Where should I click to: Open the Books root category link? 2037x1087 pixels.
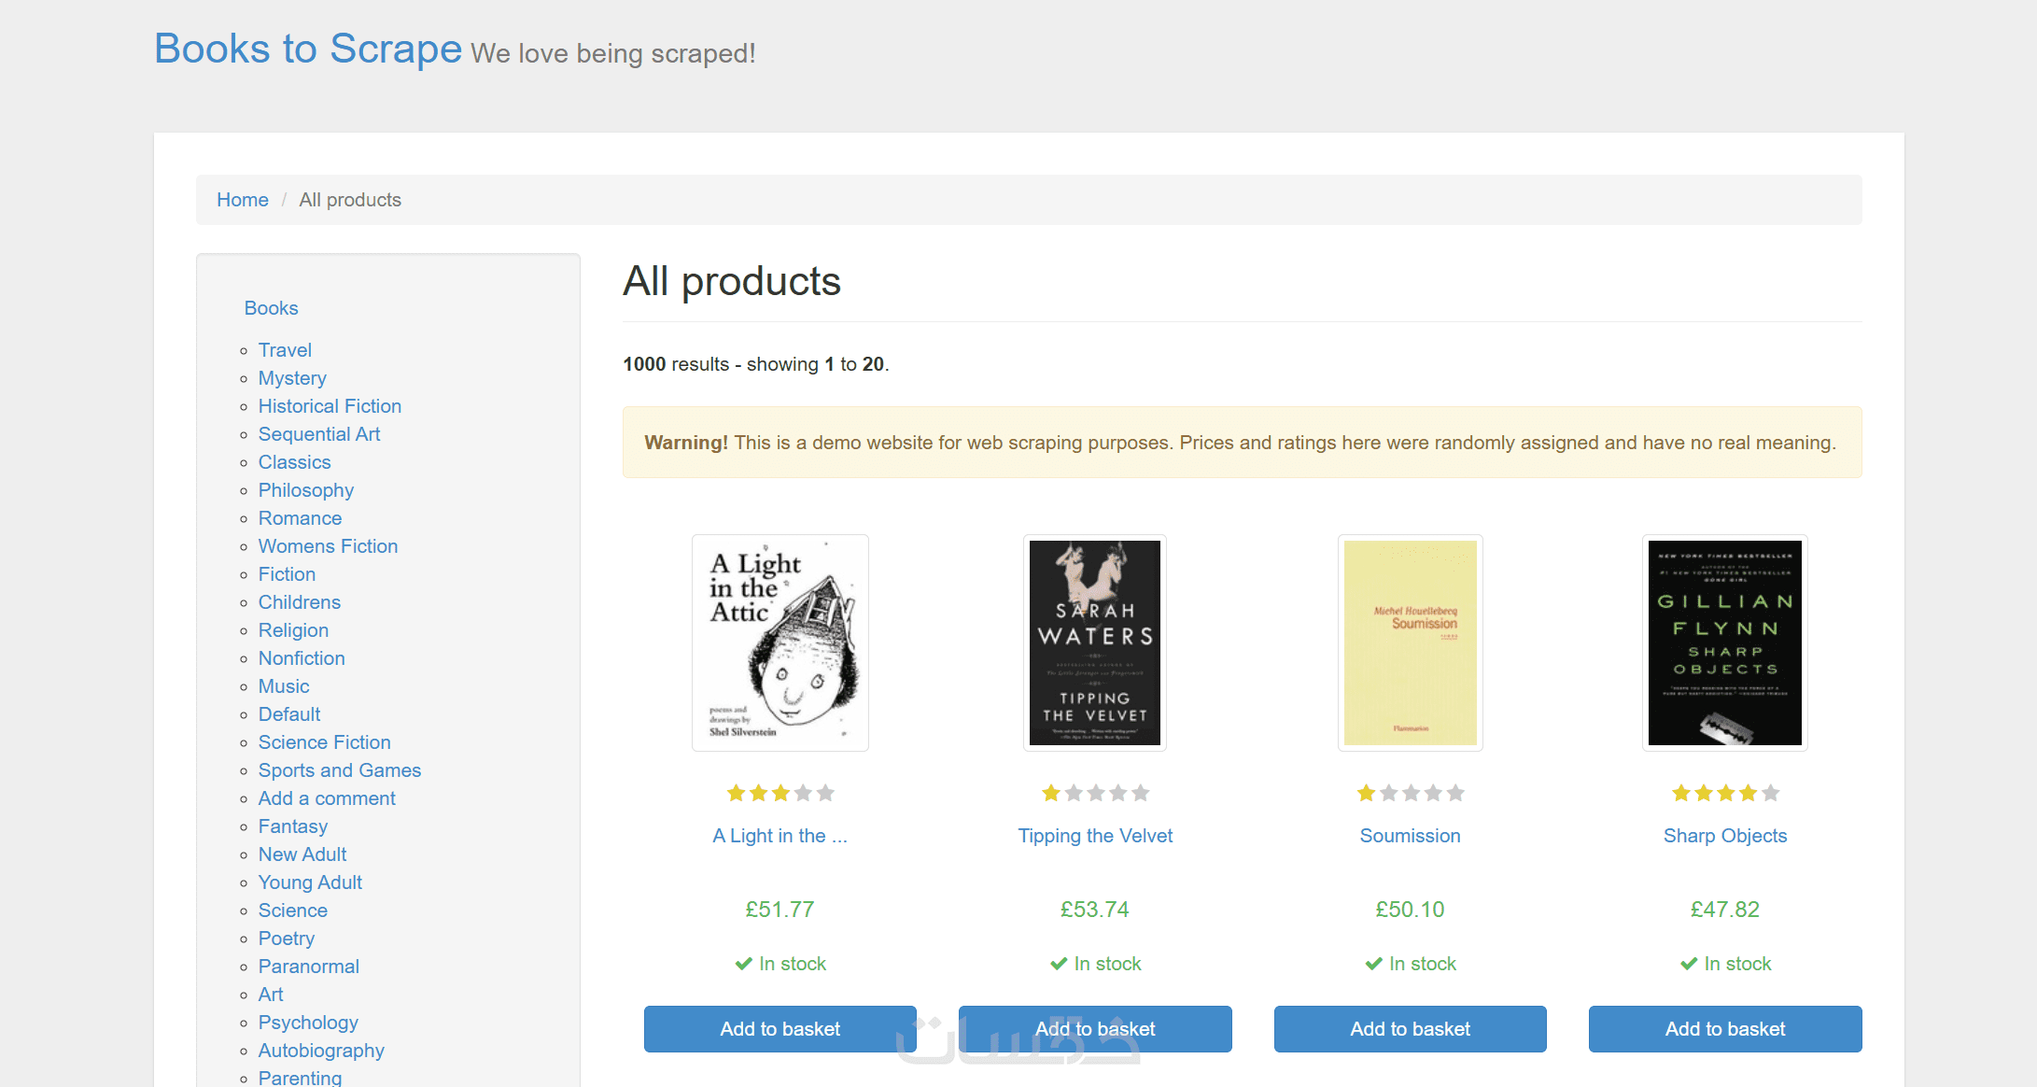point(271,308)
